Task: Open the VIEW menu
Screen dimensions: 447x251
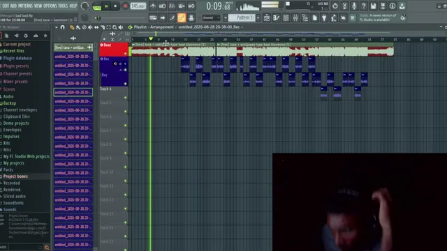Action: pos(38,6)
